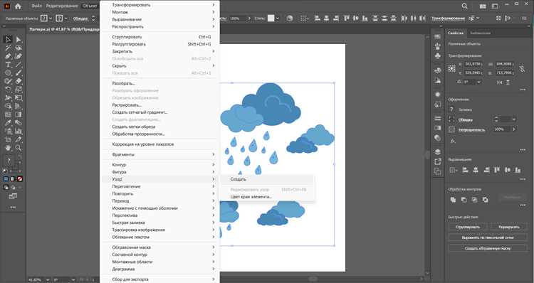Click fill swatch with question mark in Appearance
The height and width of the screenshot is (283, 534).
coord(451,110)
